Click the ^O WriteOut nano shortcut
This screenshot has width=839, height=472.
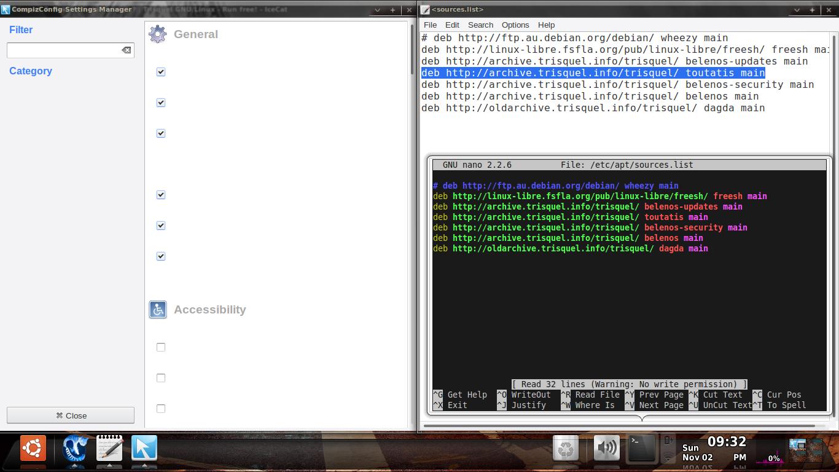[x=524, y=395]
